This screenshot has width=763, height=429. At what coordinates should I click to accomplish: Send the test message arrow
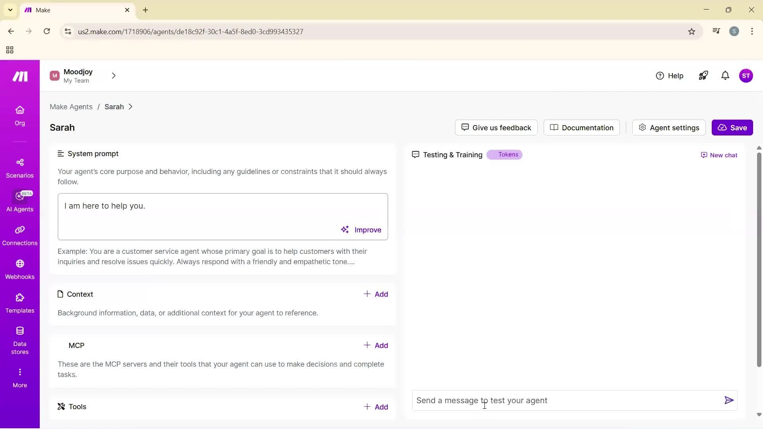pos(729,400)
